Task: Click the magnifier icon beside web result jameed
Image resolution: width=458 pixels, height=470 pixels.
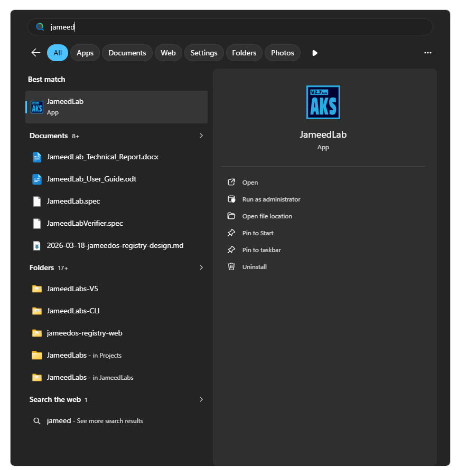Action: [36, 421]
